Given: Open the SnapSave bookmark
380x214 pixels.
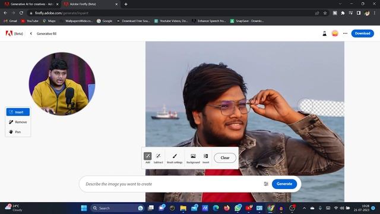Looking at the screenshot, I should (x=247, y=21).
